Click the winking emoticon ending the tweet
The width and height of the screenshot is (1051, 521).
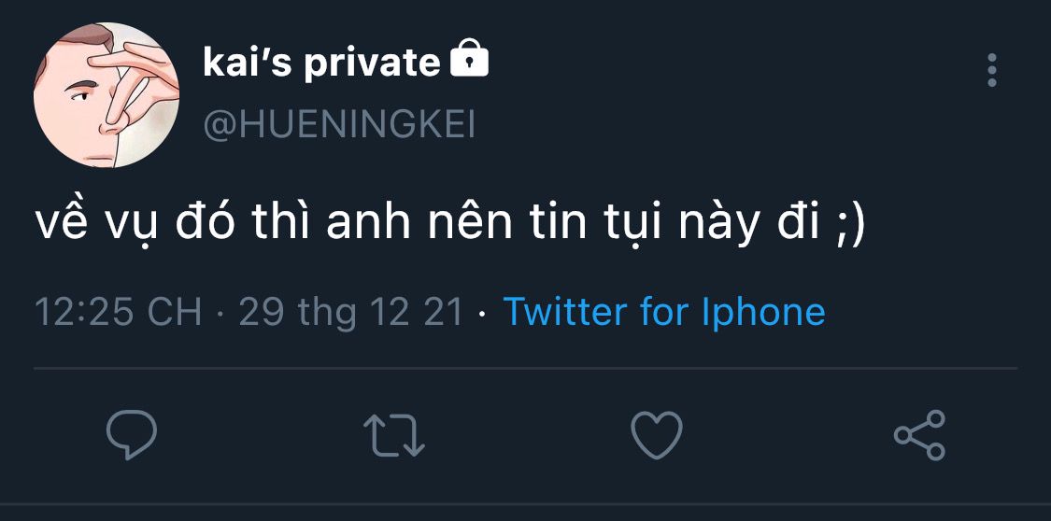click(x=850, y=227)
